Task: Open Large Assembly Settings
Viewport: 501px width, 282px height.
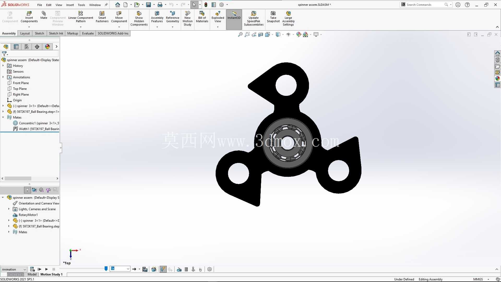Action: (288, 18)
